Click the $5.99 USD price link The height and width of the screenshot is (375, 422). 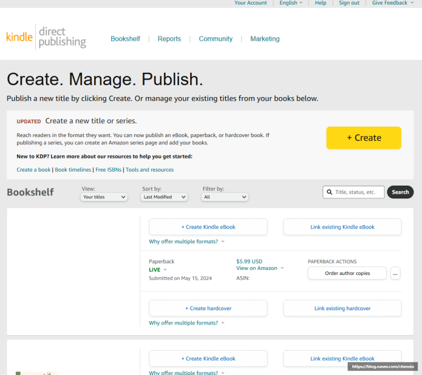pyautogui.click(x=249, y=261)
